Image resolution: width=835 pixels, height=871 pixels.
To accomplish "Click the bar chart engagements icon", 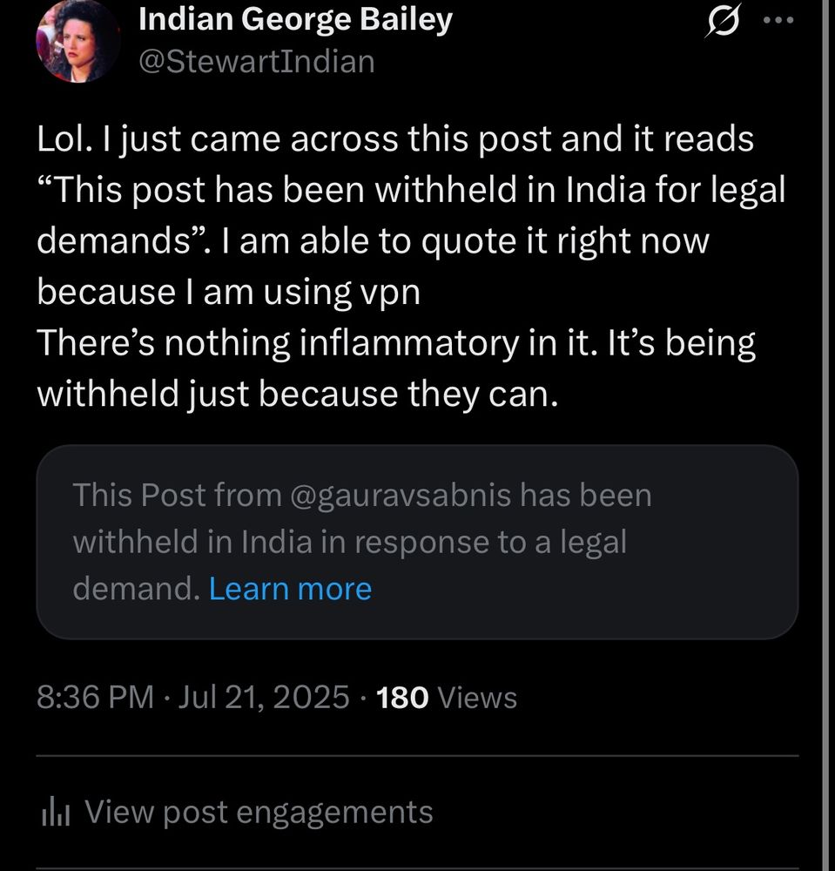I will (x=54, y=811).
